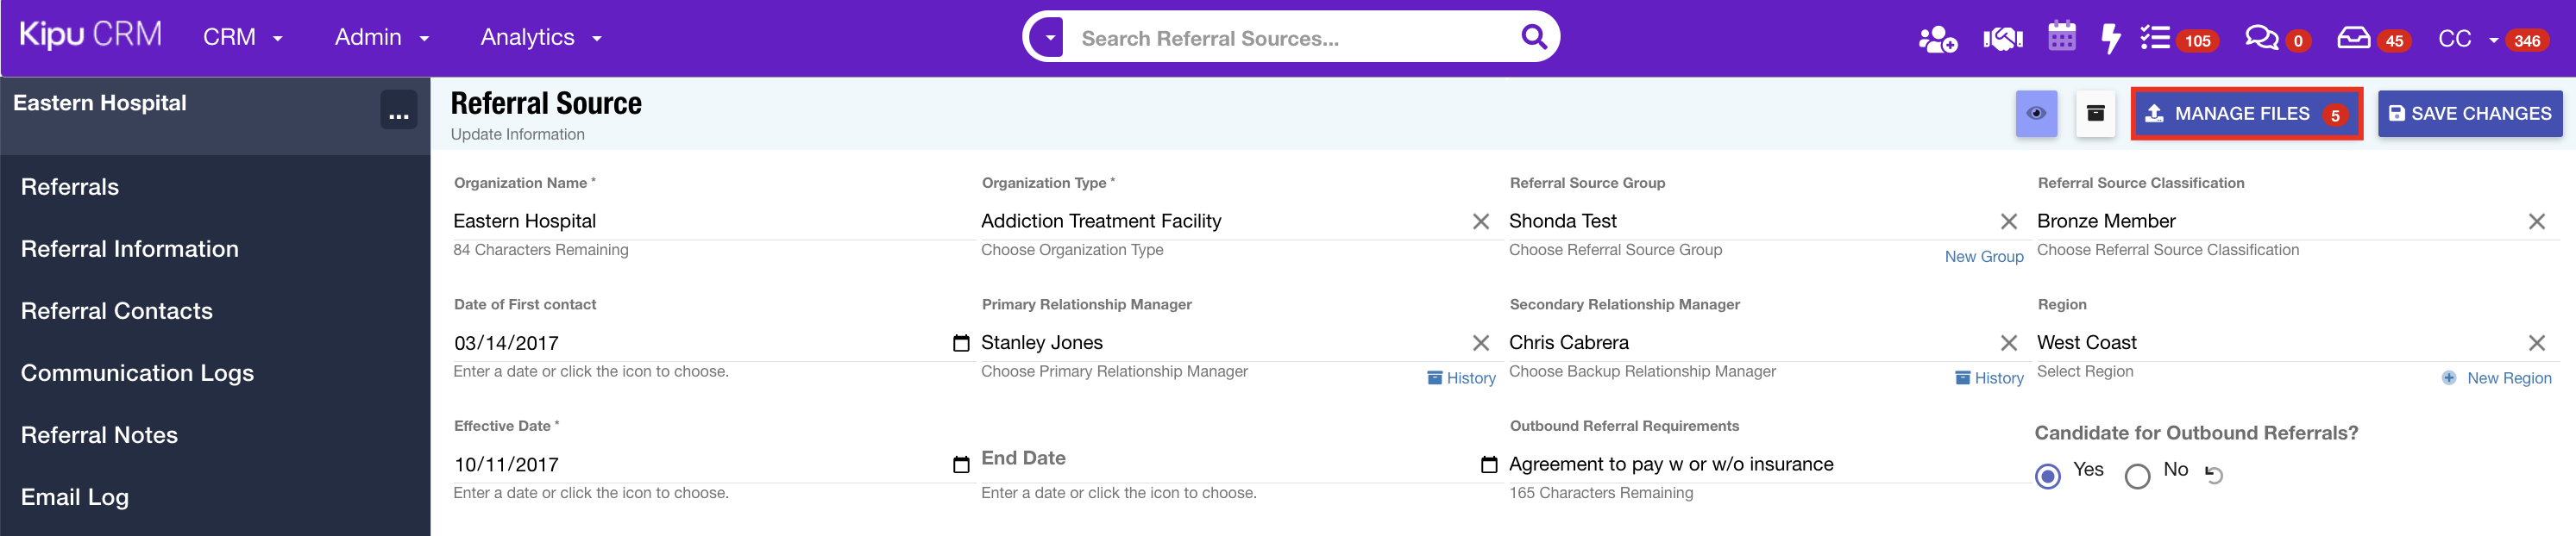Open the search type dropdown arrow
2576x536 pixels.
coord(1048,38)
